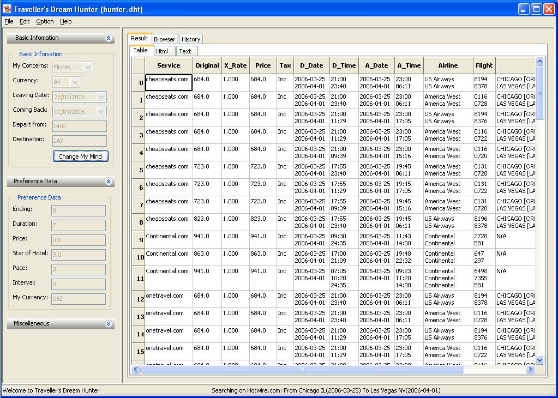Click the Flight cell showing 647 and 297
This screenshot has height=398, width=558.
pyautogui.click(x=484, y=257)
